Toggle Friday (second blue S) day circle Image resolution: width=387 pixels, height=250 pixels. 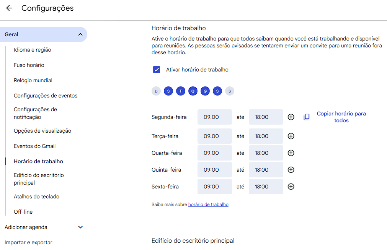[217, 91]
